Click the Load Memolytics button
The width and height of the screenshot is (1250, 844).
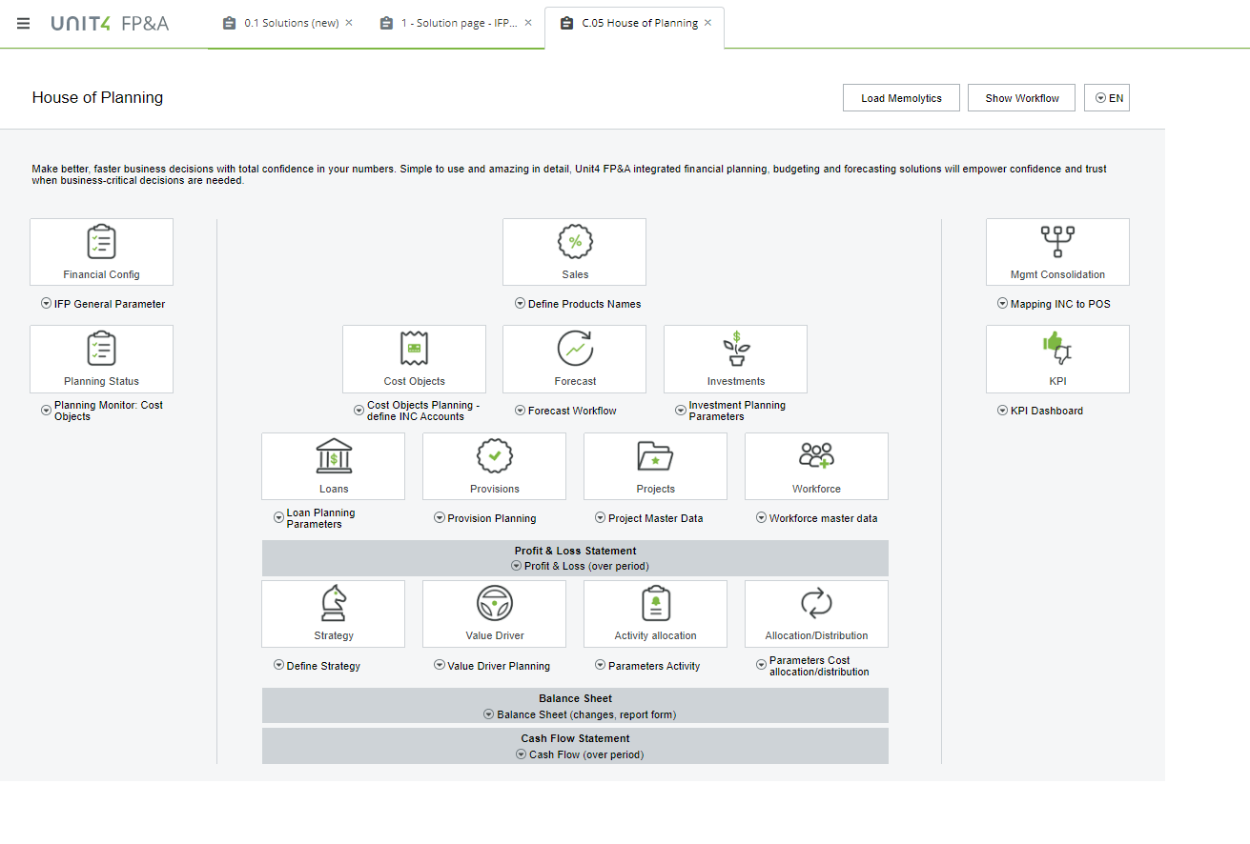[x=901, y=98]
